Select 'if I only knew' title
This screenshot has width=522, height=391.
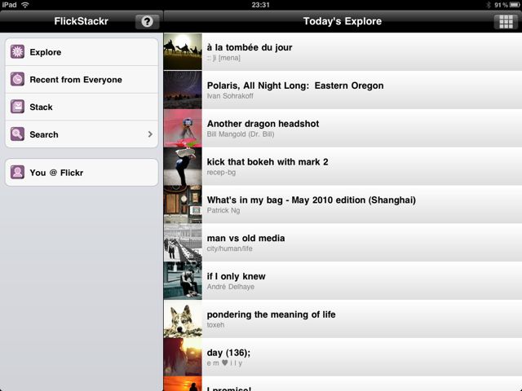point(236,277)
